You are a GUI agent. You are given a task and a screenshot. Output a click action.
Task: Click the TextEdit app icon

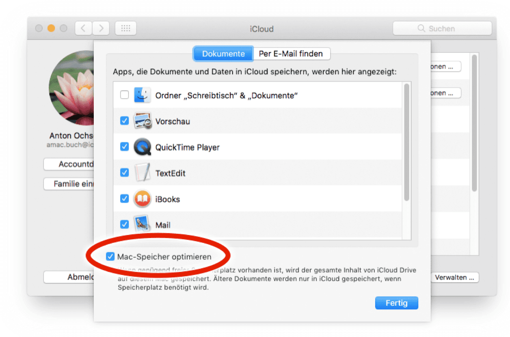pos(142,173)
